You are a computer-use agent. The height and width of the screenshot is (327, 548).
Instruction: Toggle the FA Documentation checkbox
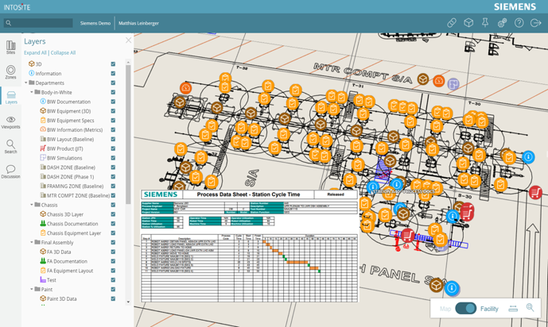click(113, 261)
